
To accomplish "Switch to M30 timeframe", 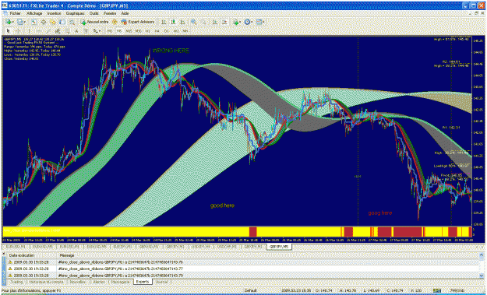I will click(x=138, y=31).
